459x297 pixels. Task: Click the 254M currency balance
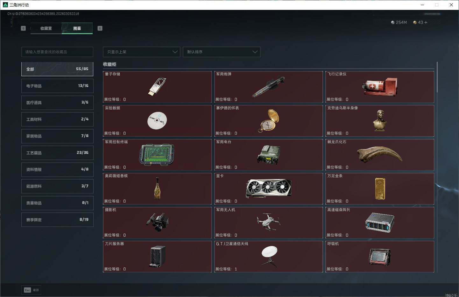pyautogui.click(x=399, y=22)
